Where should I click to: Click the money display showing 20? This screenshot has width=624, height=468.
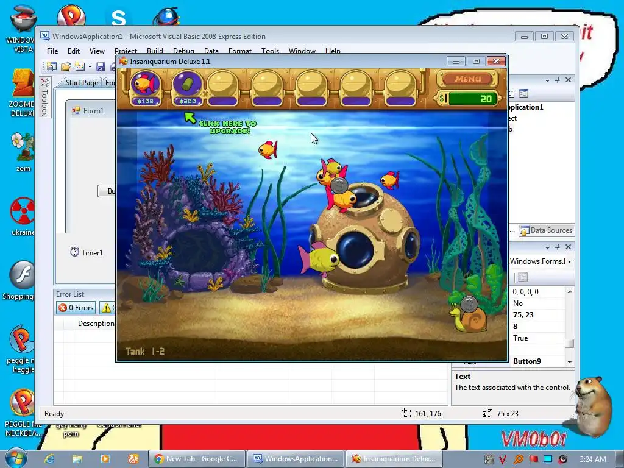click(469, 99)
